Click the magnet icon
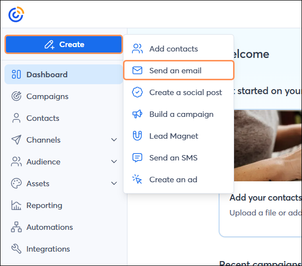302x266 pixels. click(137, 136)
